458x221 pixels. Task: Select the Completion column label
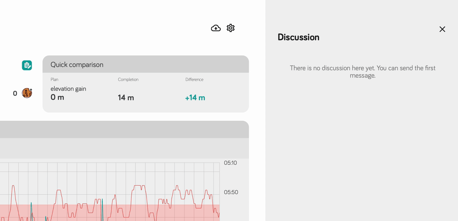[128, 80]
